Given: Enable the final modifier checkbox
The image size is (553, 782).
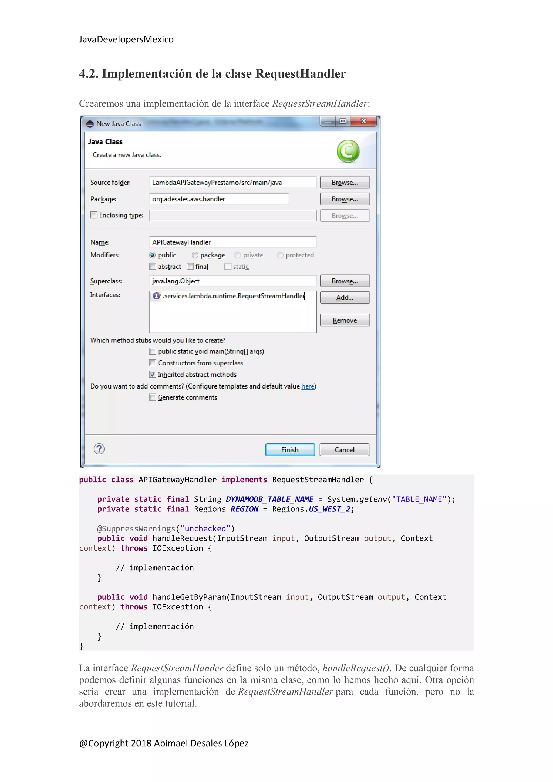Looking at the screenshot, I should [190, 266].
